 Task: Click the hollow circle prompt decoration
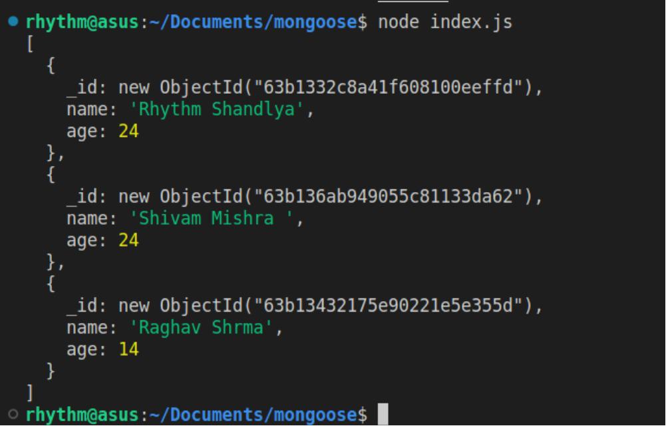13,413
